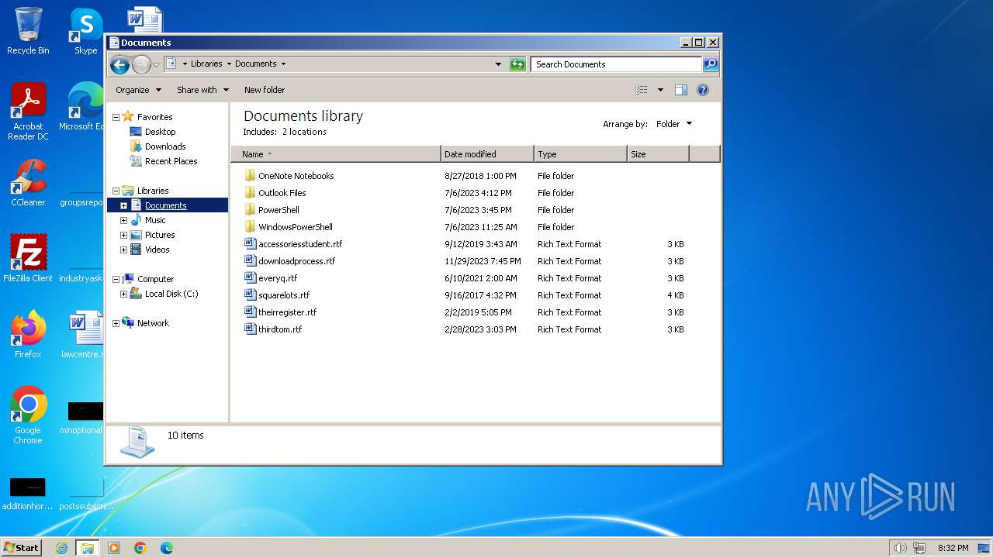Open the Share with dropdown menu
This screenshot has width=993, height=558.
tap(202, 90)
